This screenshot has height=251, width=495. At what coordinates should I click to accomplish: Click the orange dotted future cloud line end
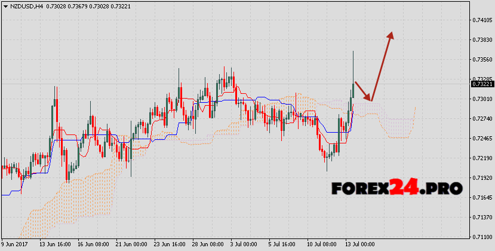(415, 108)
